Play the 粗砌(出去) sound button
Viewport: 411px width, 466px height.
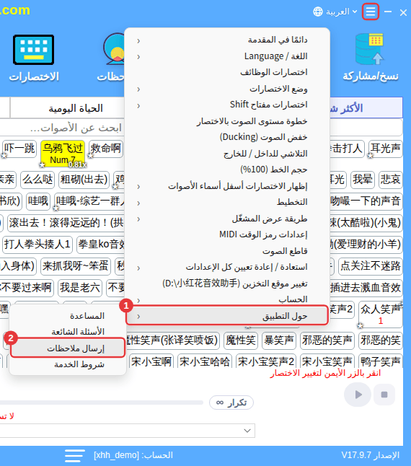(84, 180)
